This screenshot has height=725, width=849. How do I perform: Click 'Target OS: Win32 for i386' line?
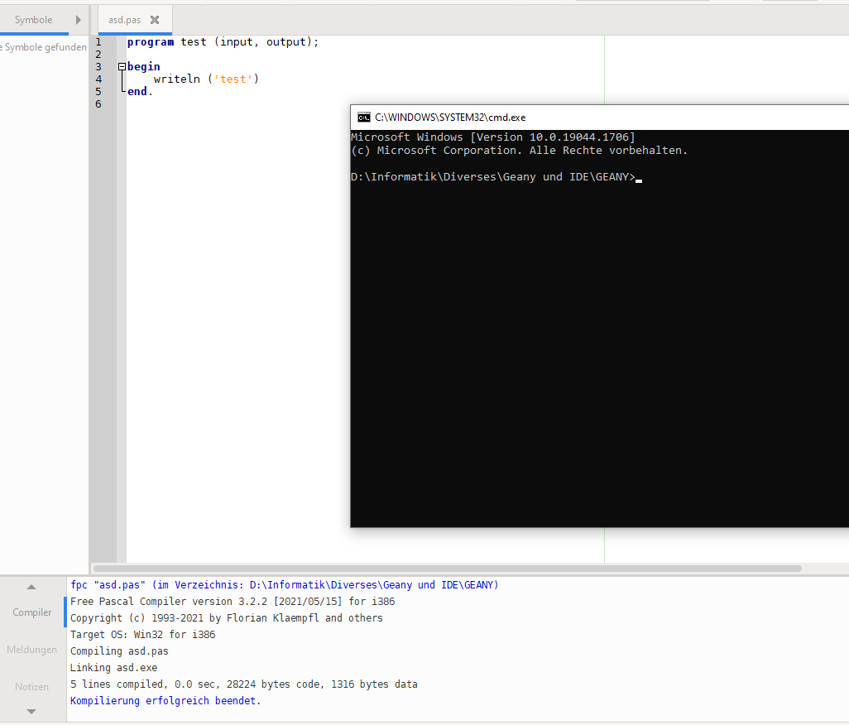(x=142, y=635)
